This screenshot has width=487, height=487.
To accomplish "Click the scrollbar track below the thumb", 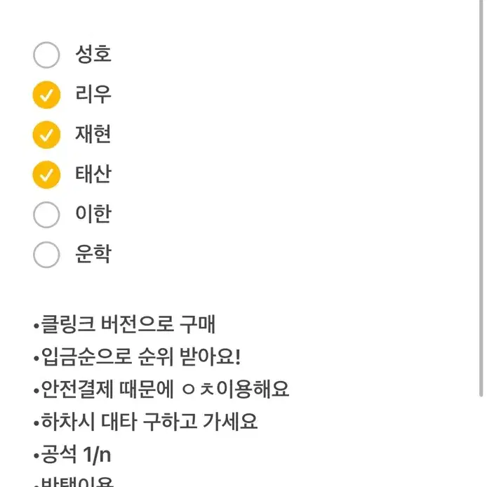I will tap(481, 441).
